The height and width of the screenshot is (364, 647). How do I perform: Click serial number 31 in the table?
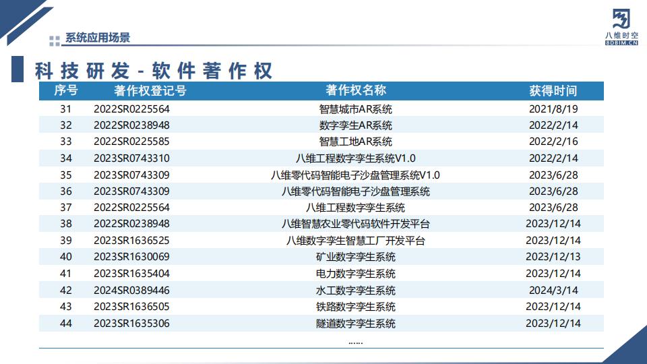pyautogui.click(x=66, y=109)
